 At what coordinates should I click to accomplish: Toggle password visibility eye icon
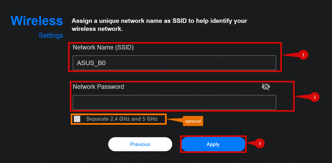pos(266,87)
